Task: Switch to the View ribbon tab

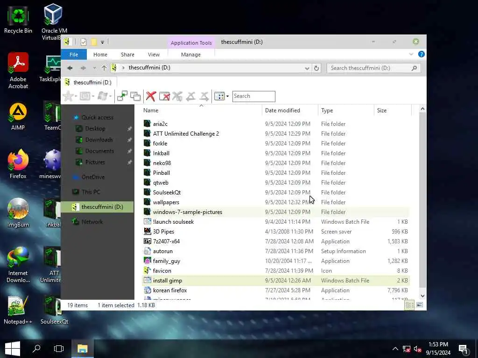Action: [154, 55]
